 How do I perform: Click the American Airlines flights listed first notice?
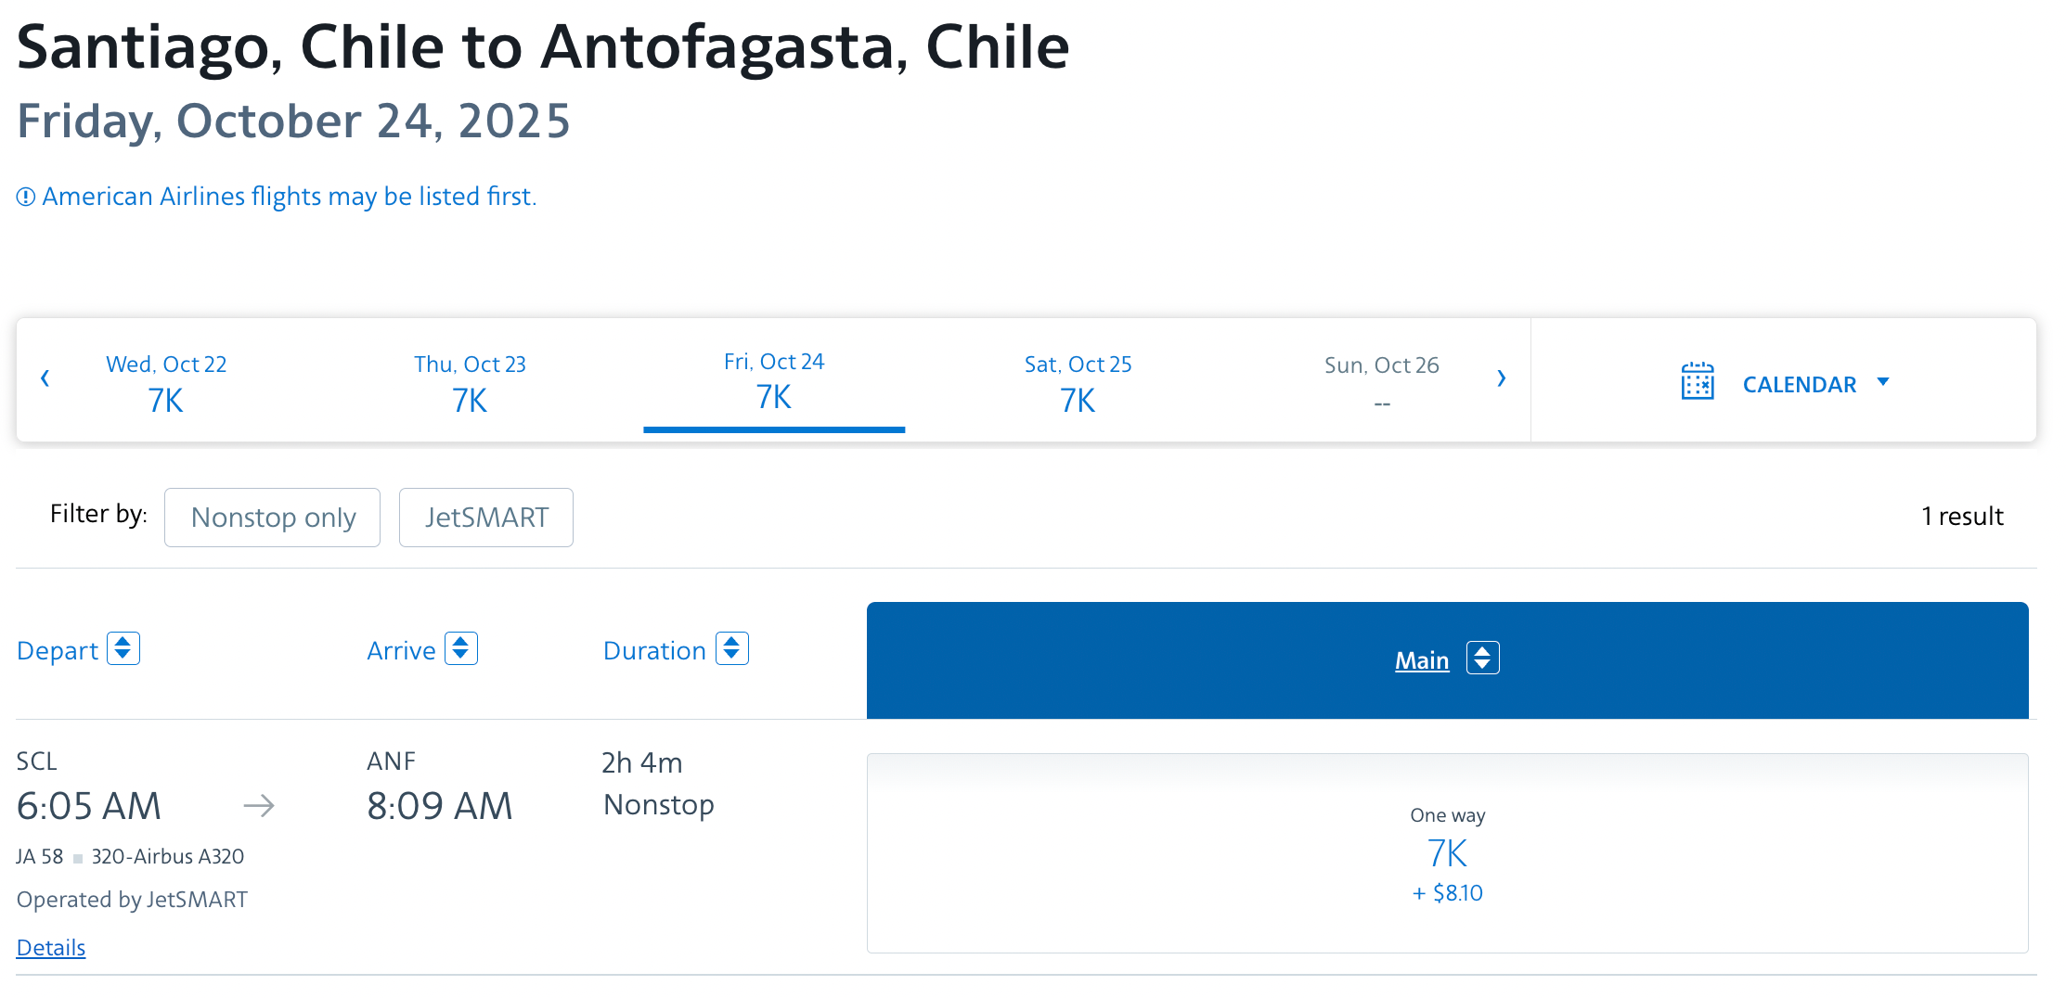click(x=289, y=197)
